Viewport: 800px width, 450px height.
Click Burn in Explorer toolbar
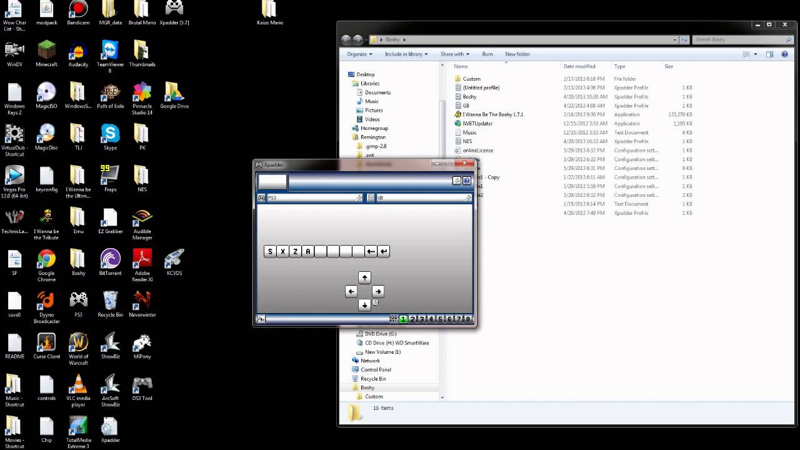(487, 54)
